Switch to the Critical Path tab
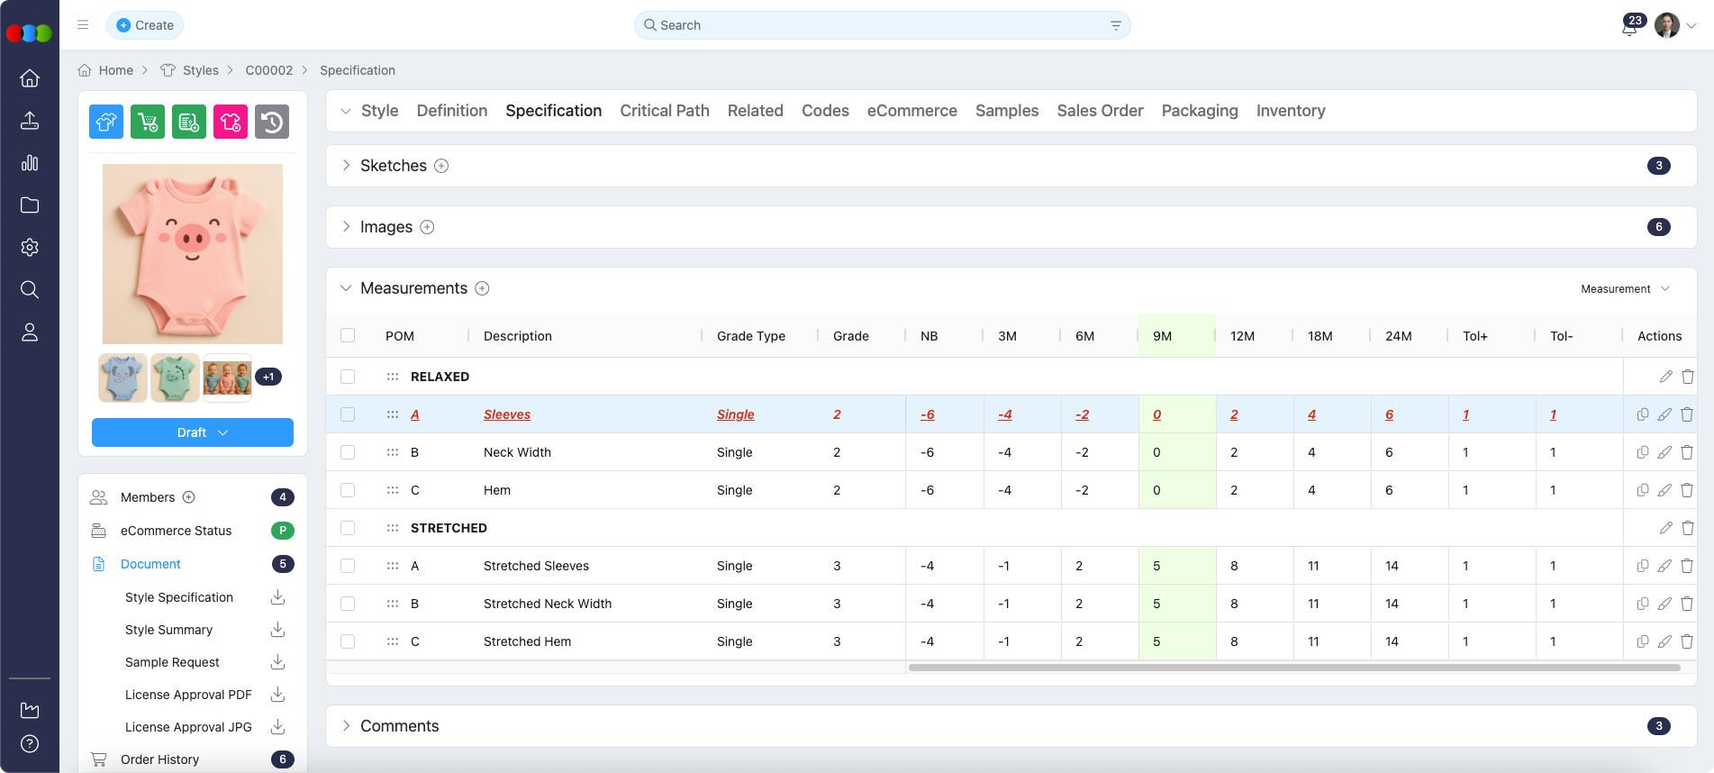The width and height of the screenshot is (1714, 773). pos(665,111)
